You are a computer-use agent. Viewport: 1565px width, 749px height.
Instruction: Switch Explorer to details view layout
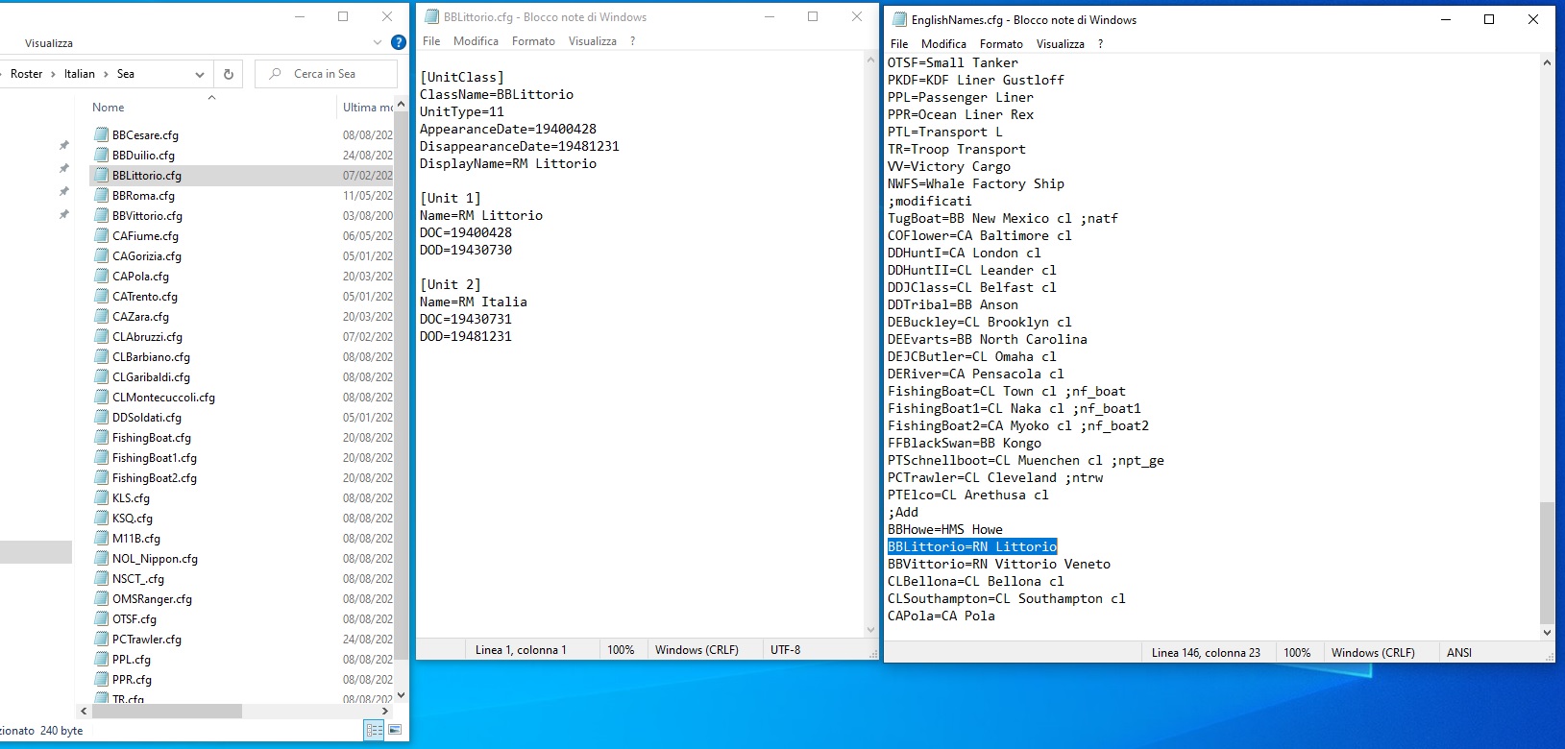tap(374, 731)
